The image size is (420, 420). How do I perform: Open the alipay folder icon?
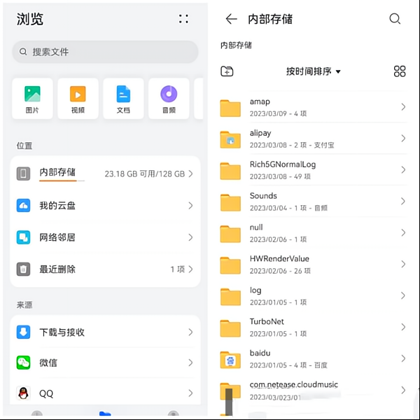point(230,139)
